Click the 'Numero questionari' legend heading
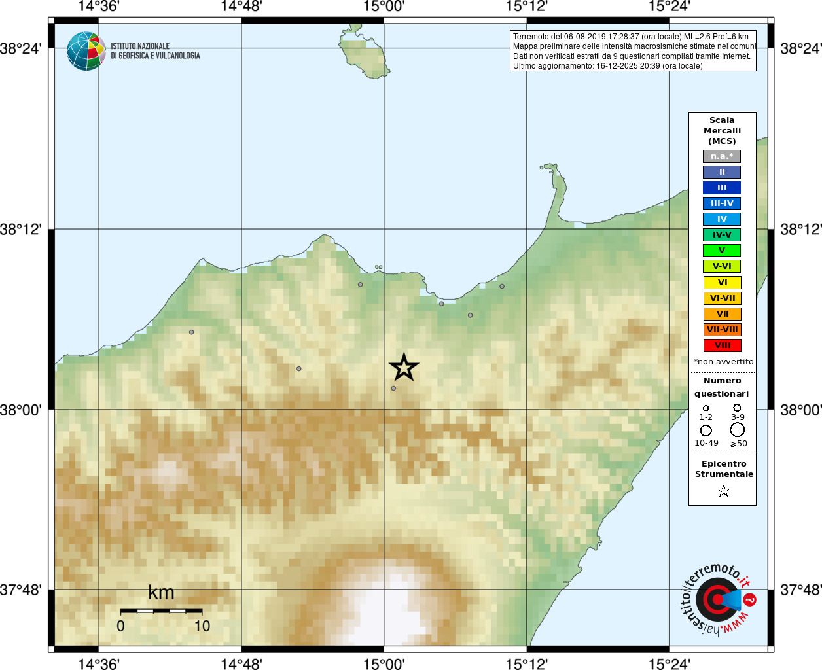This screenshot has width=822, height=670. (x=722, y=387)
